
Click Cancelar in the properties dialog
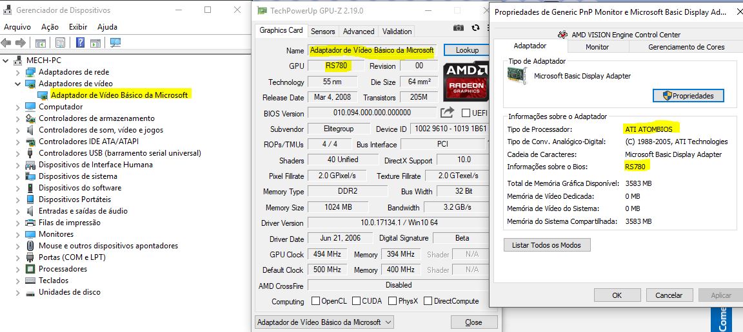click(669, 295)
